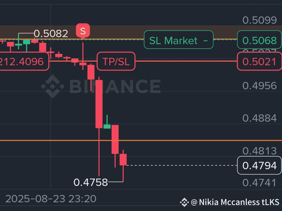Viewport: 282px width, 211px height.
Task: Click the small green candlestick after the drop
Action: 107,126
